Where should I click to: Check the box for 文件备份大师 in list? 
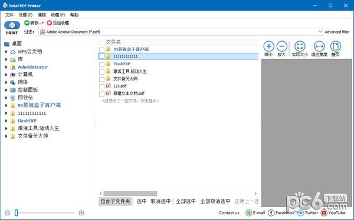(x=101, y=79)
